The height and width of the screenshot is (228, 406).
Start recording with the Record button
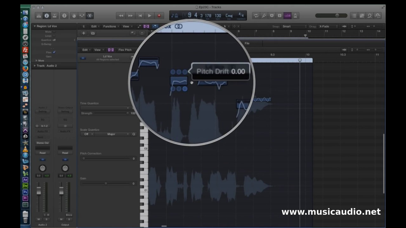pos(159,16)
